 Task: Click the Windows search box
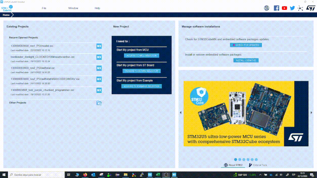(36, 175)
